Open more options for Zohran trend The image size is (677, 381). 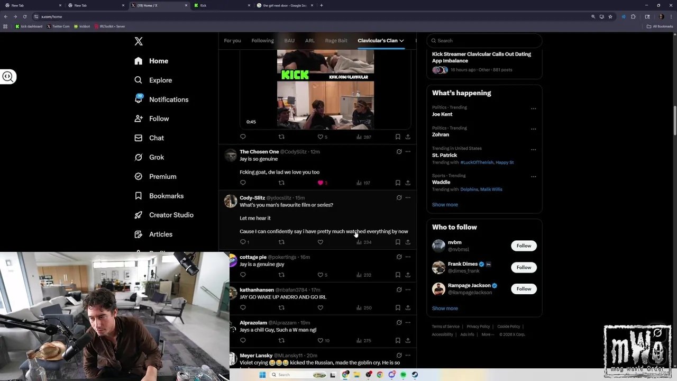click(533, 129)
